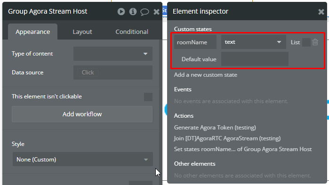Toggle the List checkbox for roomName

[306, 42]
